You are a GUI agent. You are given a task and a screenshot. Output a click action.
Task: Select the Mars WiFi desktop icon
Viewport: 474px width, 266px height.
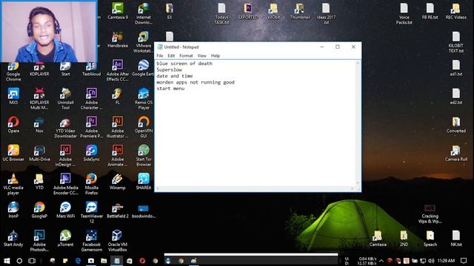pyautogui.click(x=65, y=210)
